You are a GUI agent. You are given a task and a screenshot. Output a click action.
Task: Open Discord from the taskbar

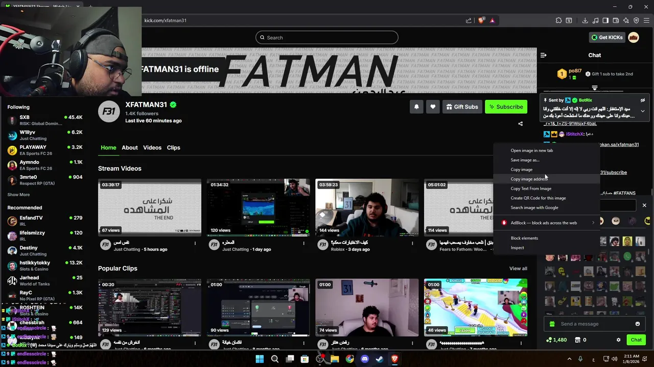365,359
